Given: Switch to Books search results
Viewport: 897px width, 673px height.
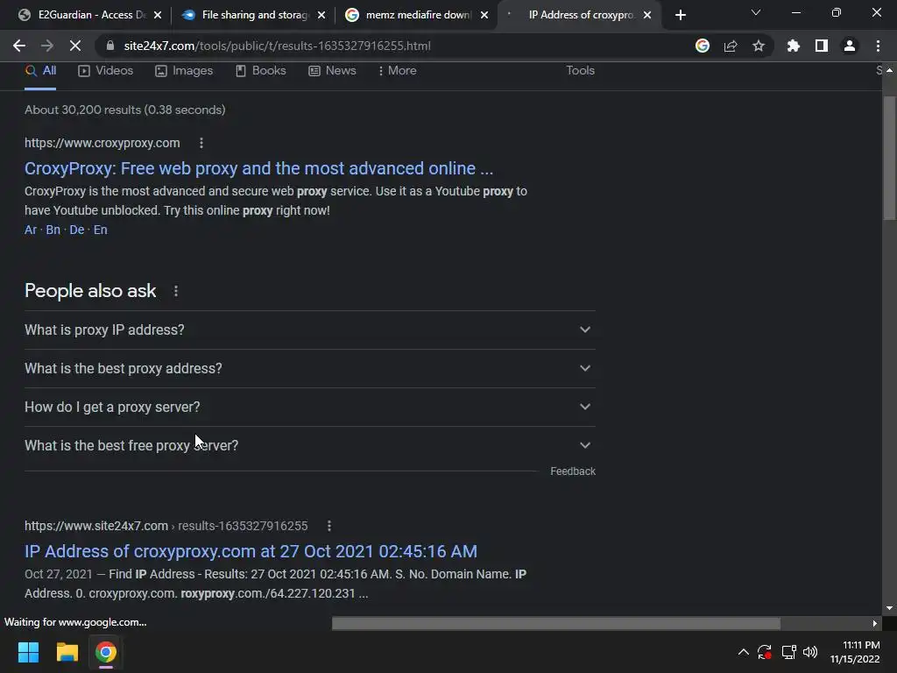Looking at the screenshot, I should point(261,70).
